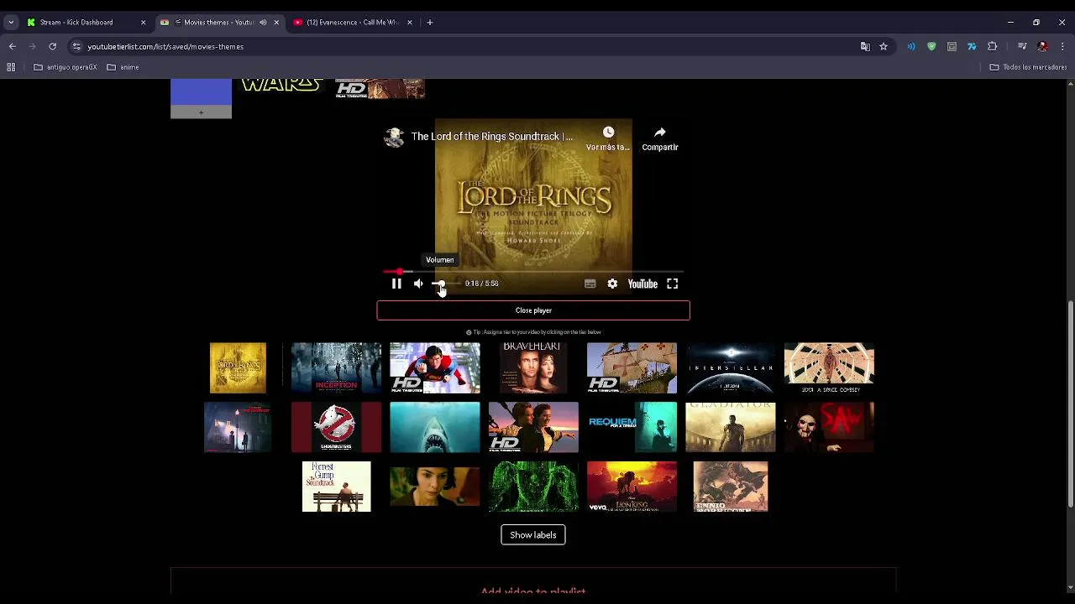Select the Saw thumbnail
1075x604 pixels.
tap(829, 427)
